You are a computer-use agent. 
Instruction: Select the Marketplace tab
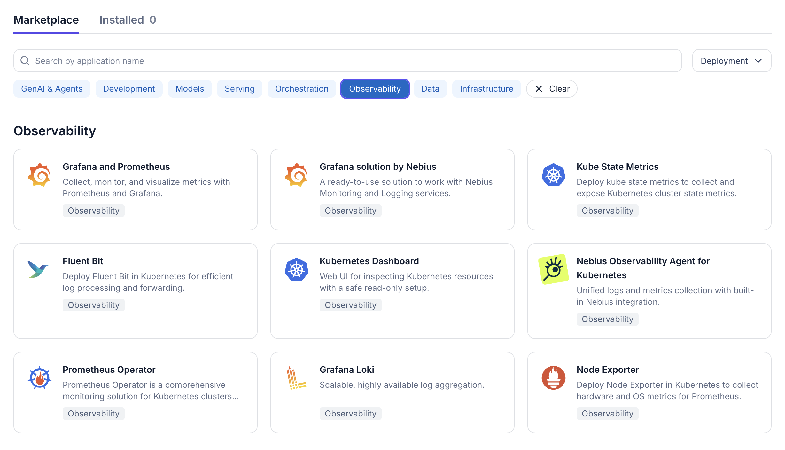pos(46,20)
